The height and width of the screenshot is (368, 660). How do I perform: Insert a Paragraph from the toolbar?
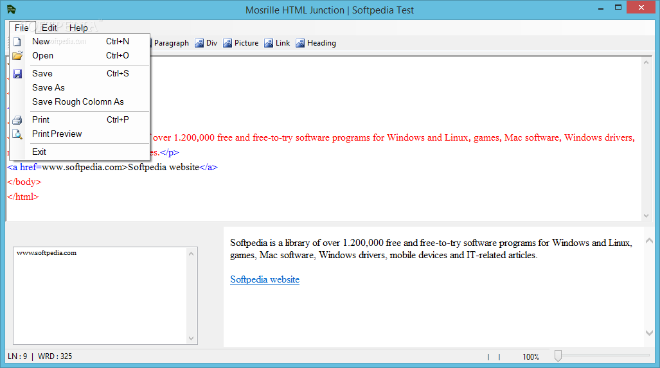pos(172,43)
